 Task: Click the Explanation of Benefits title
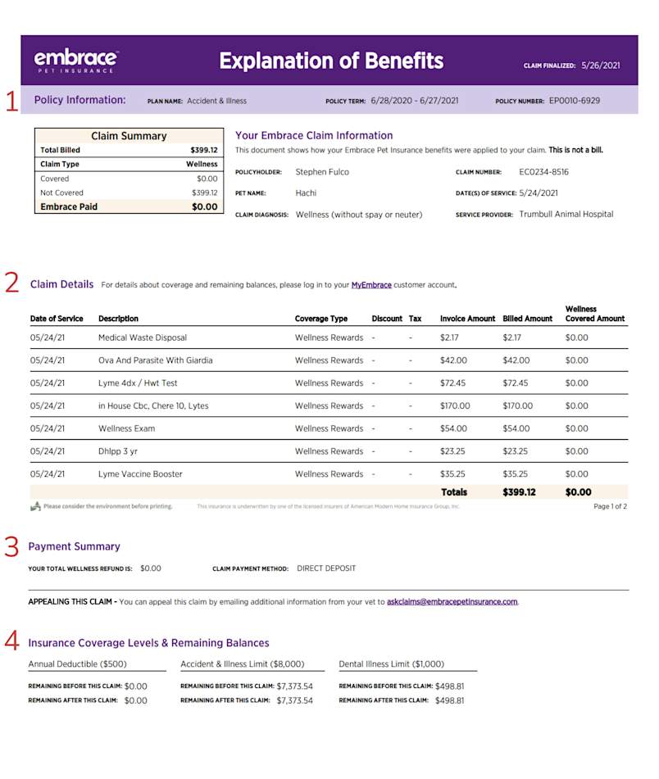pyautogui.click(x=330, y=61)
